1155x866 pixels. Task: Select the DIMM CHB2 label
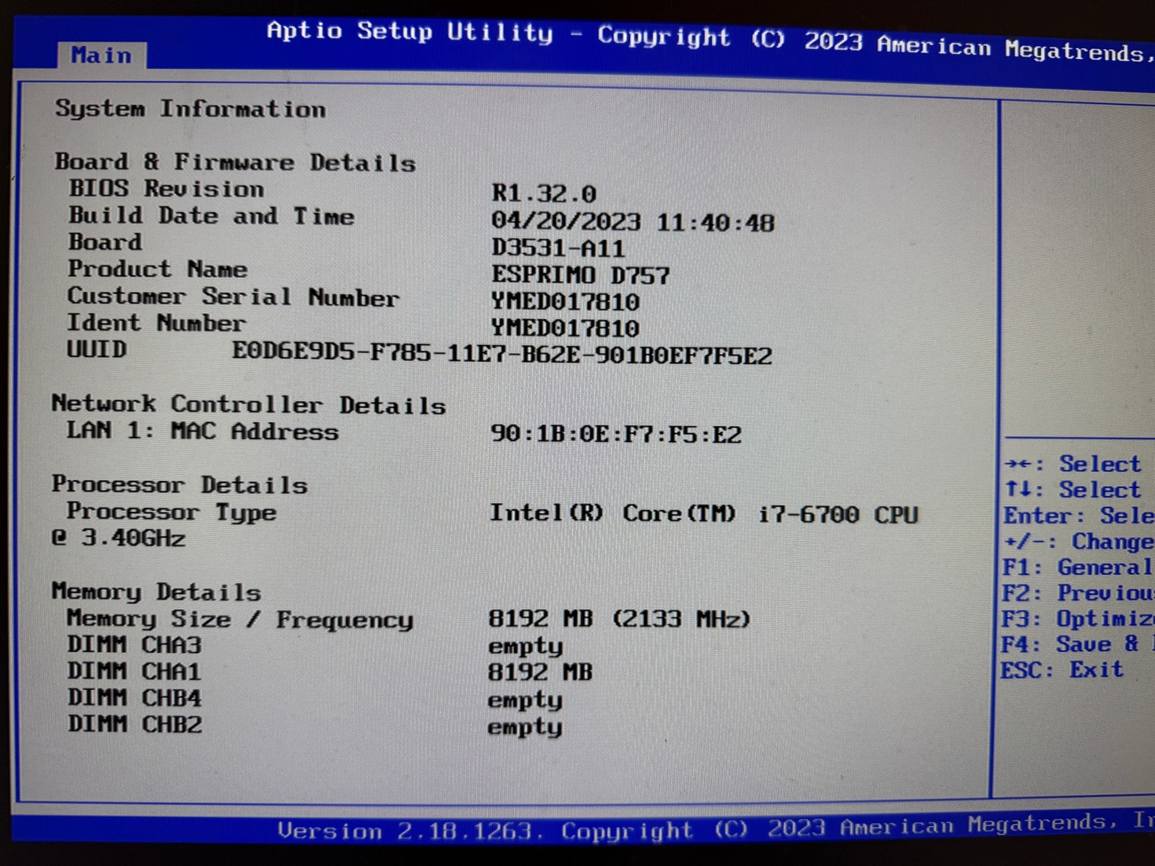135,724
